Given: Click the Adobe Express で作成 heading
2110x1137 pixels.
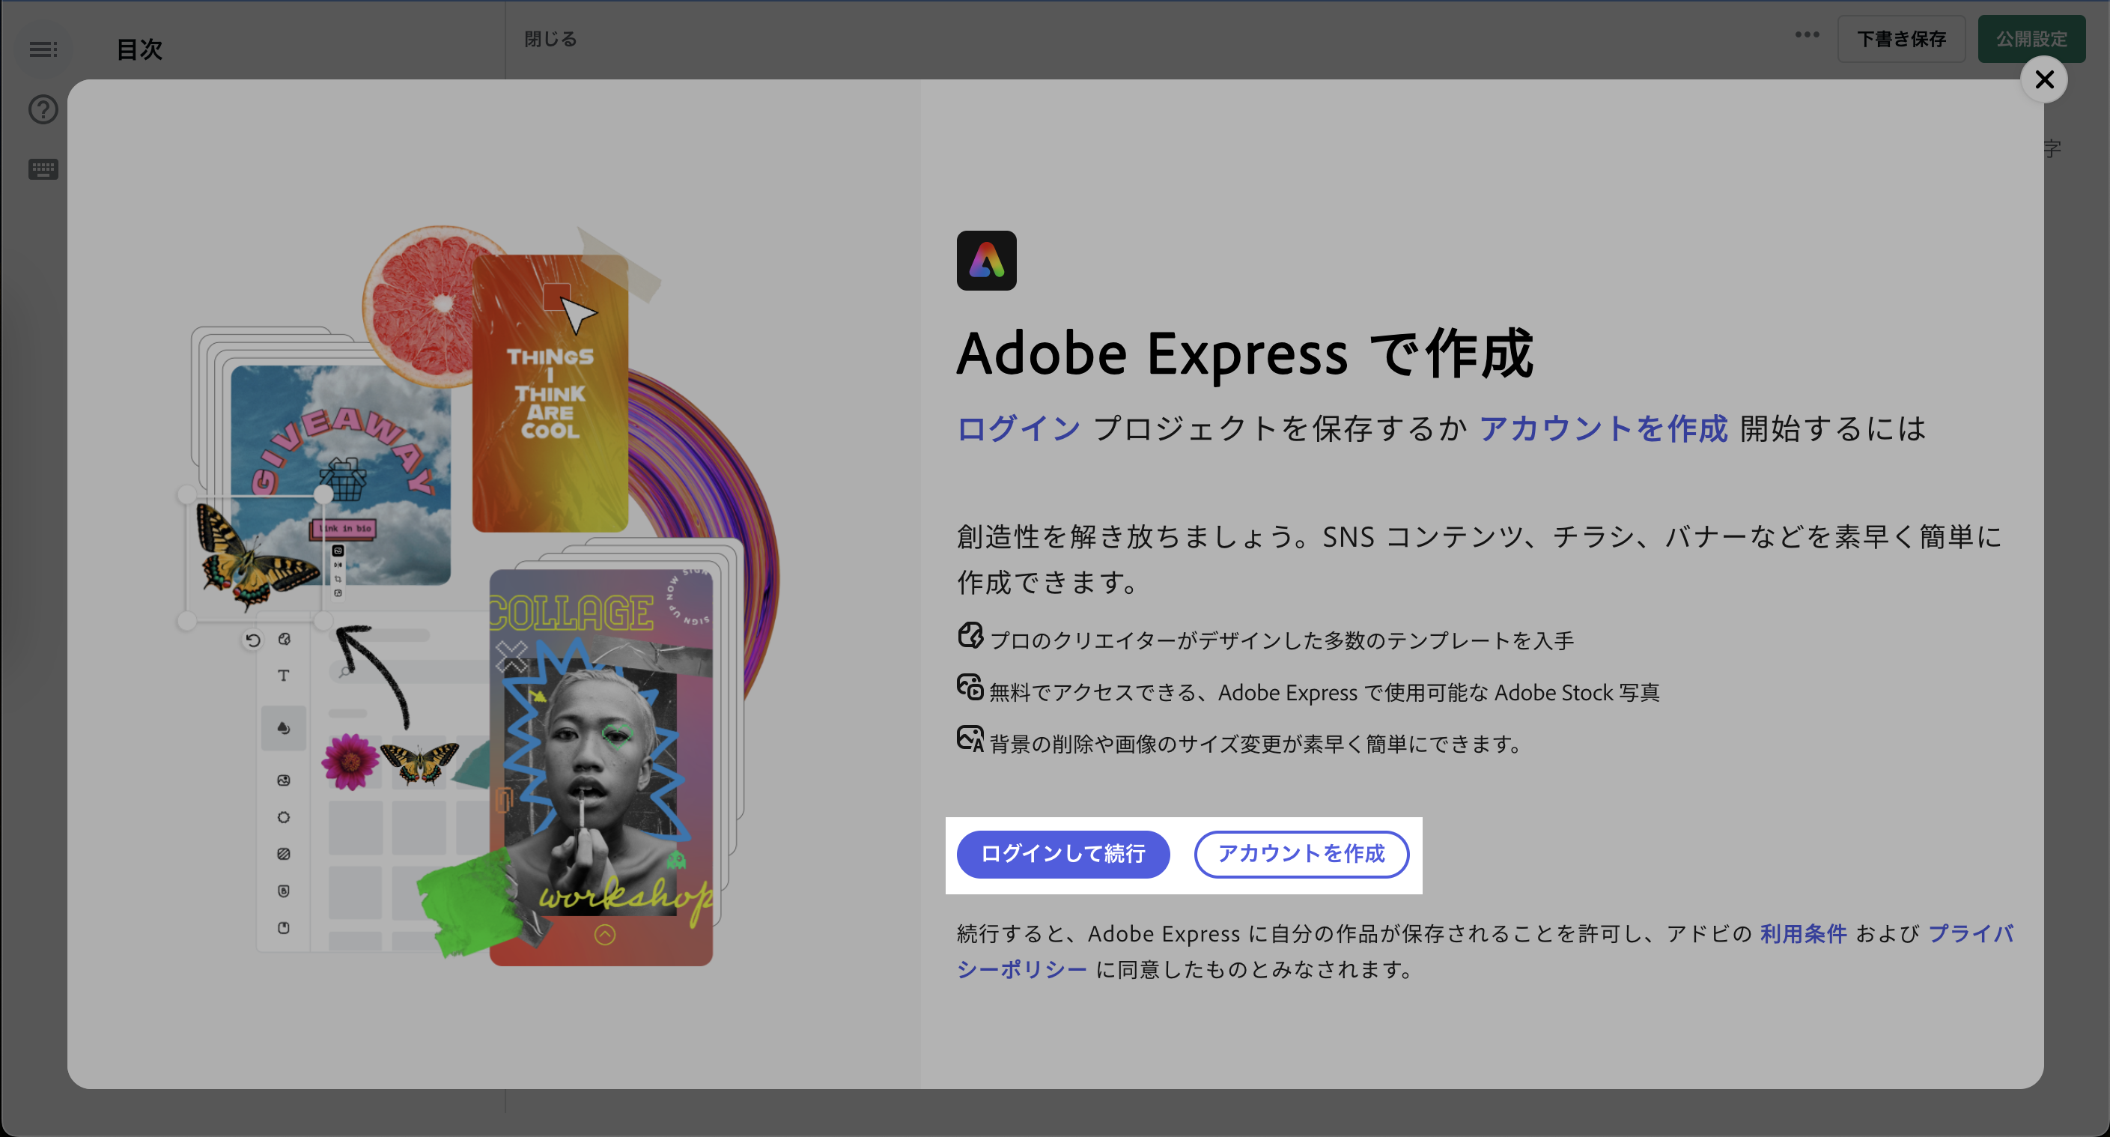Looking at the screenshot, I should (x=1244, y=354).
